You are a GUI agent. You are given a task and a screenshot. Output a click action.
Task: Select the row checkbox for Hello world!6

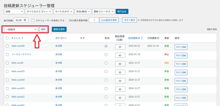[7, 46]
